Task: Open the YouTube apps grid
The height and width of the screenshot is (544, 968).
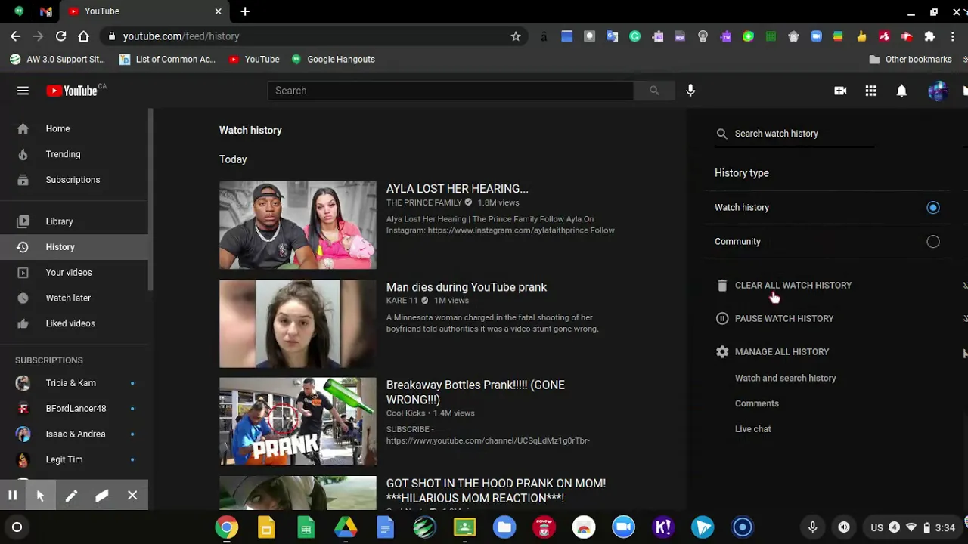Action: [871, 91]
